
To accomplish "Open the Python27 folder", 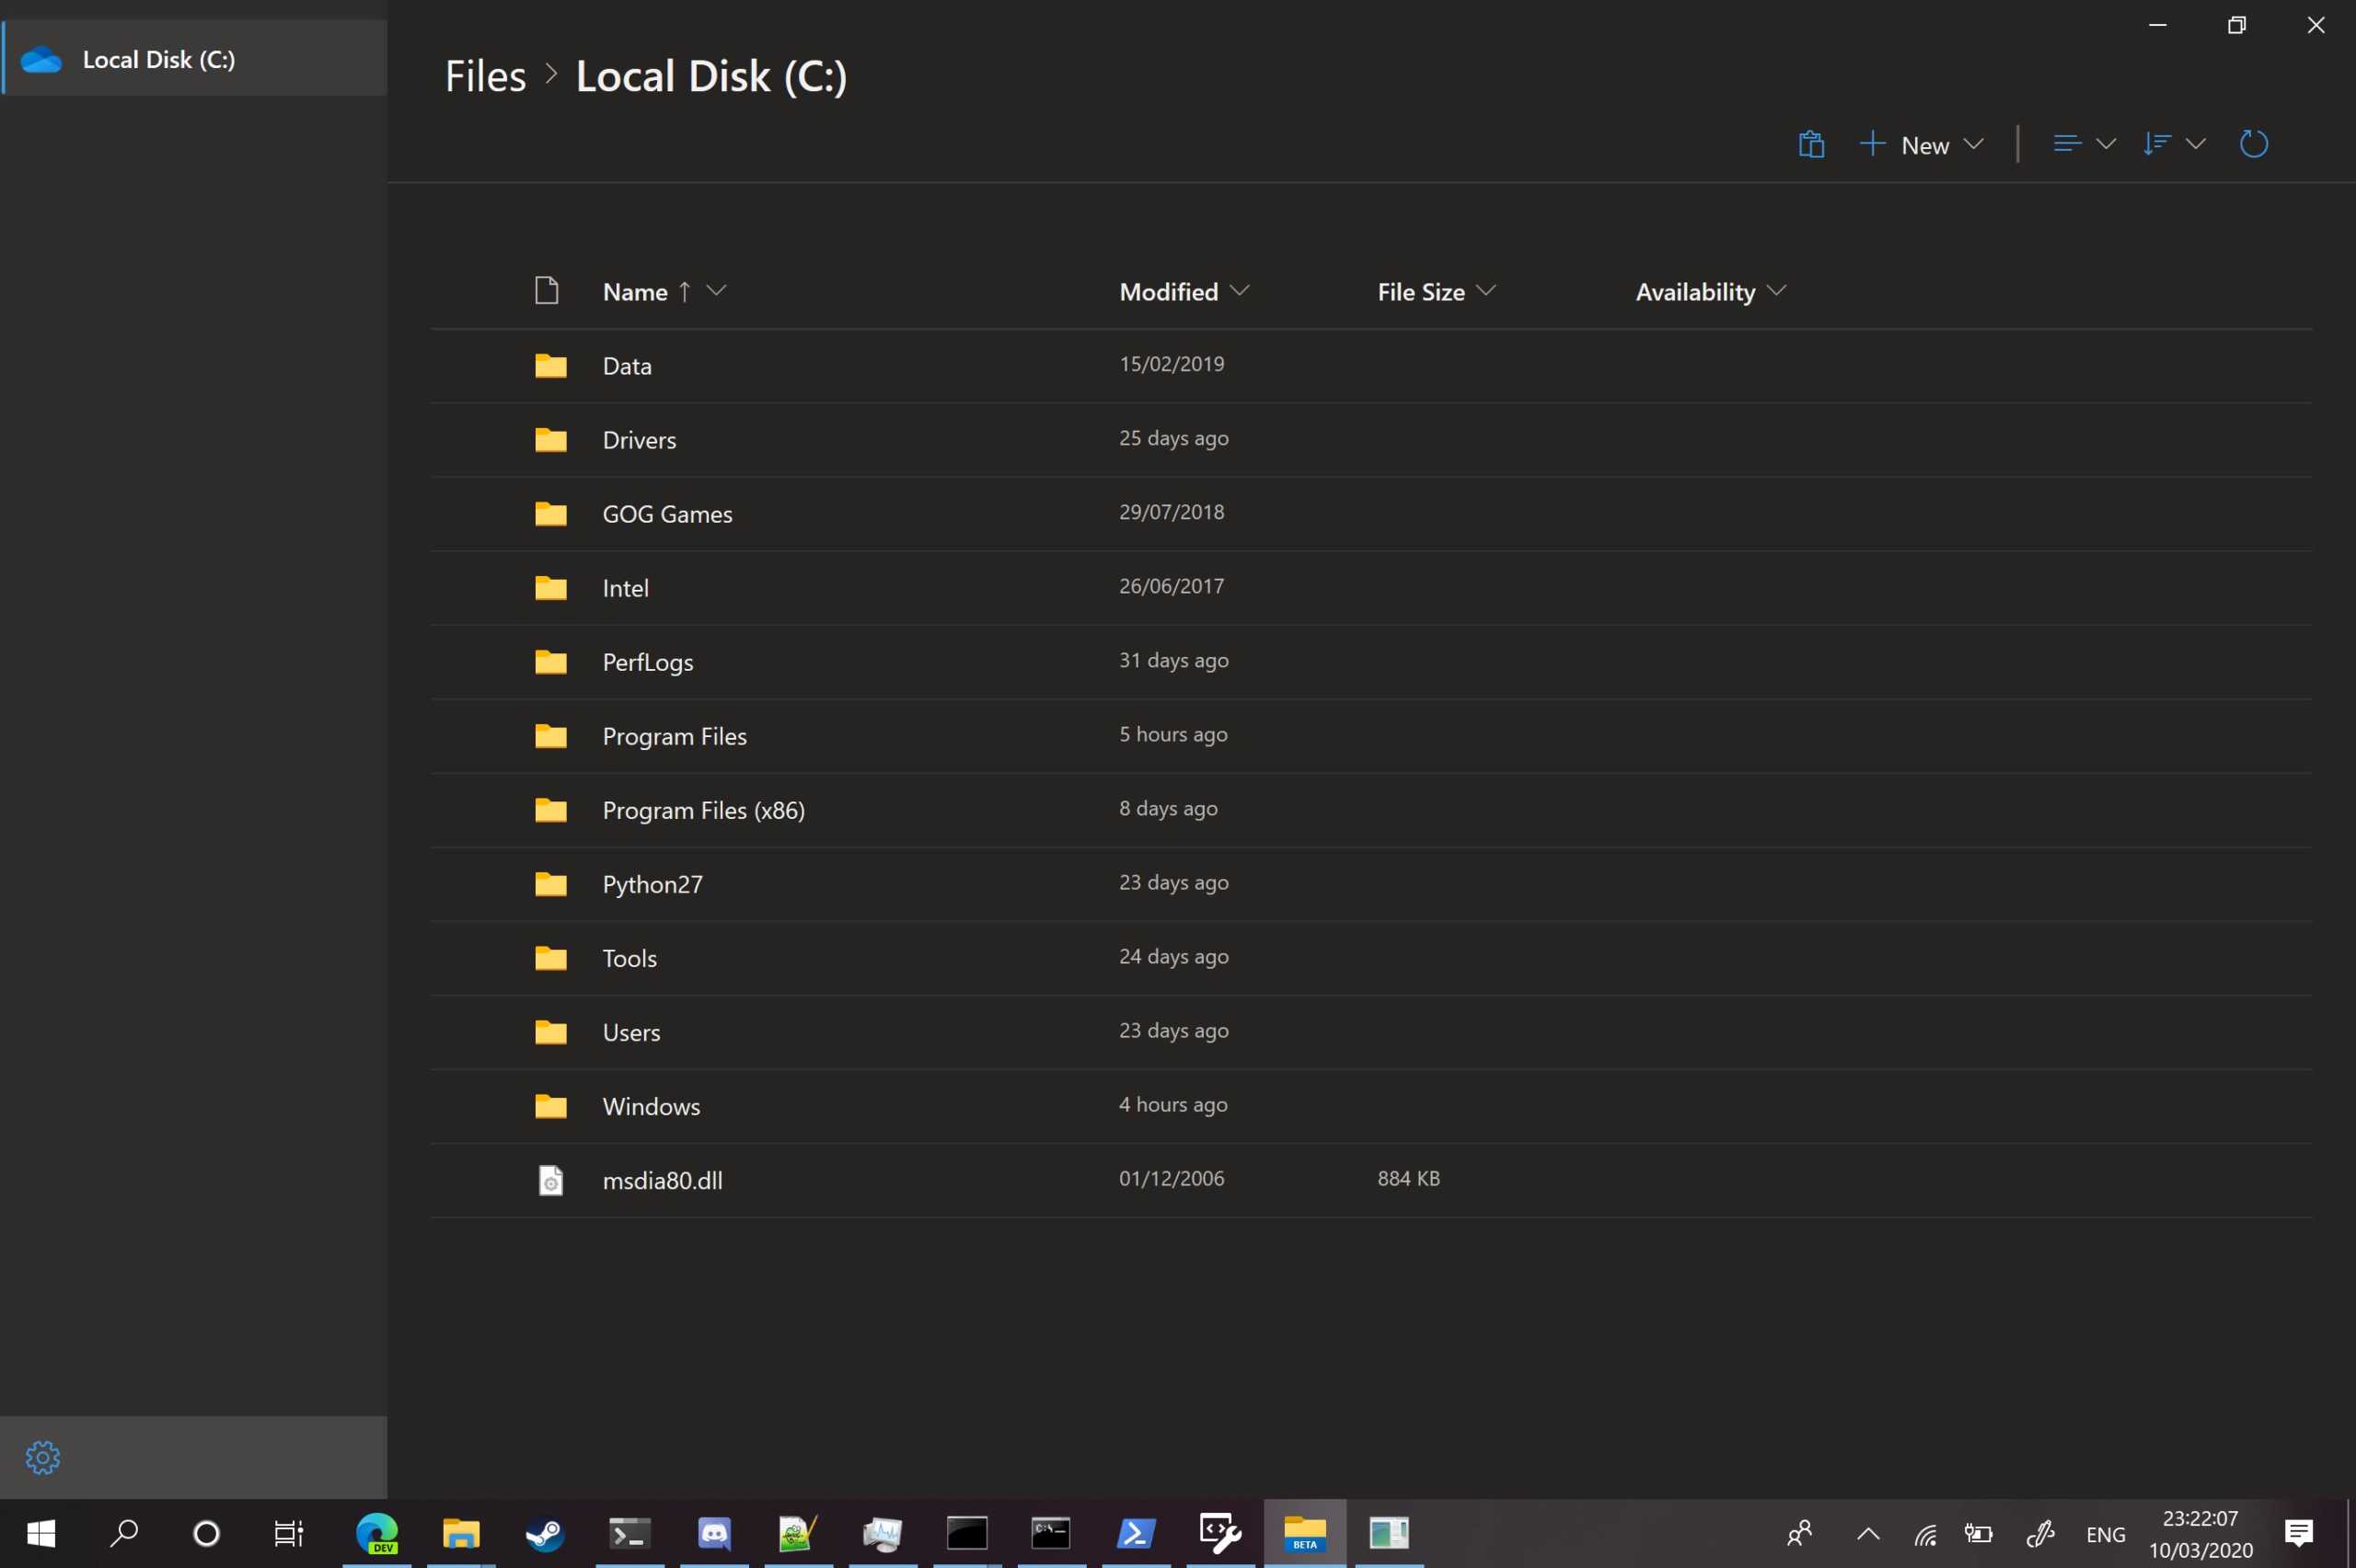I will point(652,882).
